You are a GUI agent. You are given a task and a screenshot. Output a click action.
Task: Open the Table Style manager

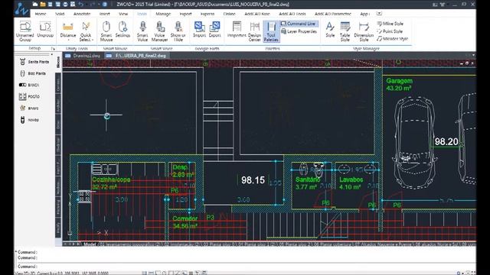(x=345, y=31)
